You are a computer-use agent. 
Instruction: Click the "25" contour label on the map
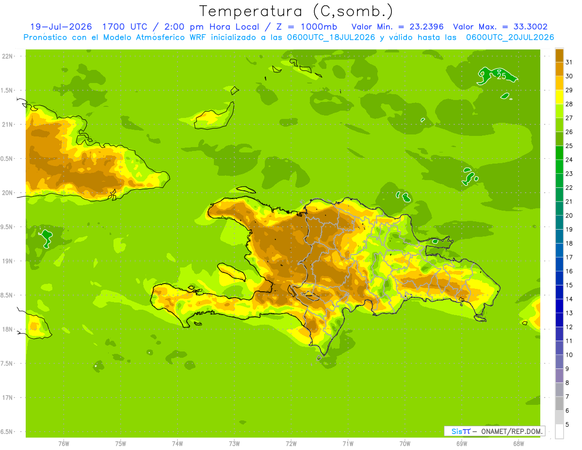point(501,76)
